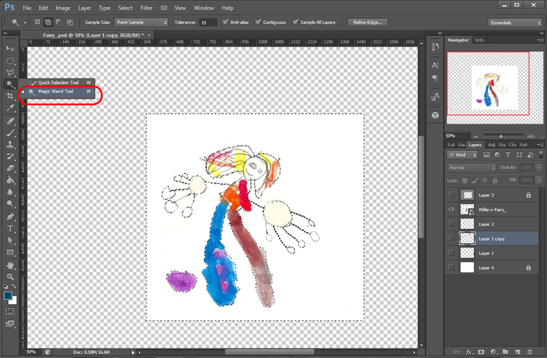Click Add to selection mode icon
This screenshot has width=547, height=358.
[48, 23]
